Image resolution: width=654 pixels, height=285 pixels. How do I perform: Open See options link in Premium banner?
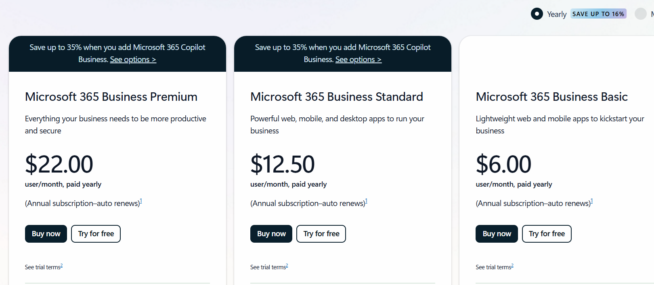[x=133, y=60]
